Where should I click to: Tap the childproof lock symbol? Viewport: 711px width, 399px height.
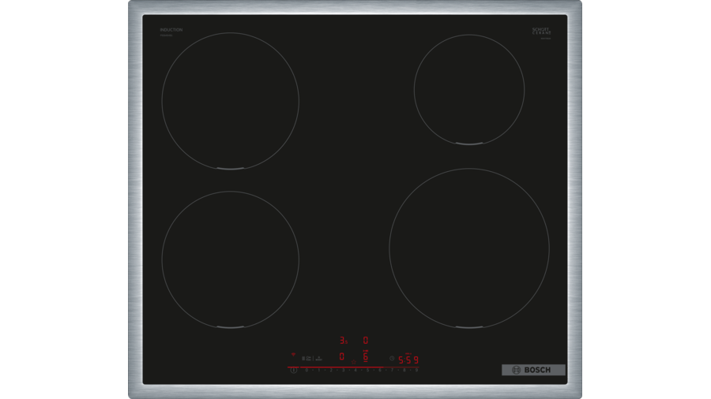[x=303, y=358]
